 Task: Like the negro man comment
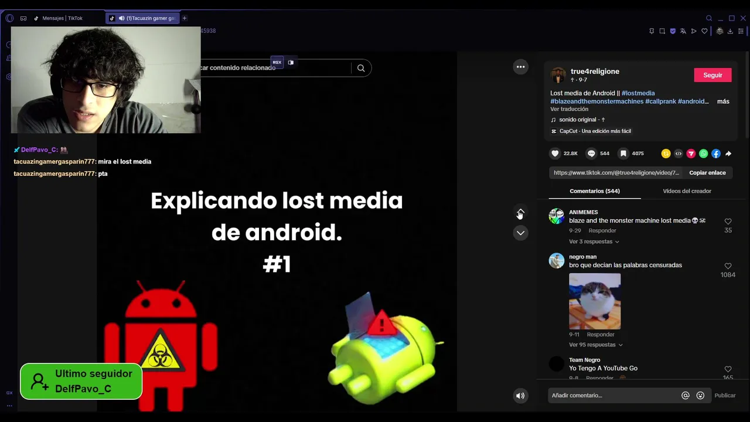tap(728, 266)
